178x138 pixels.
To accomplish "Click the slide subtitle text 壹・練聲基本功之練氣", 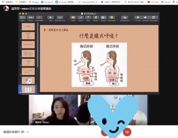I will click(56, 30).
